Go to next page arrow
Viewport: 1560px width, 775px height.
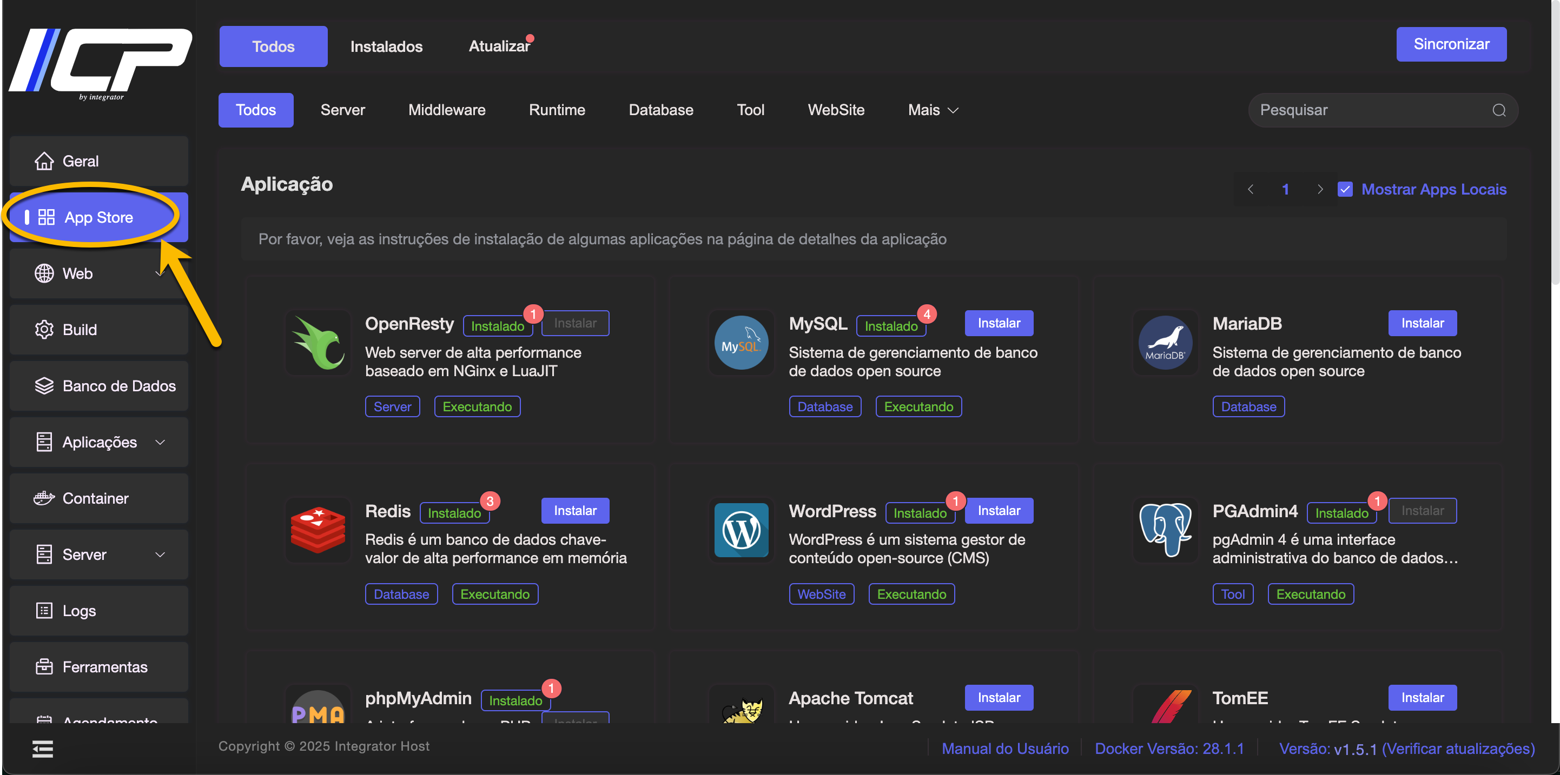point(1320,189)
